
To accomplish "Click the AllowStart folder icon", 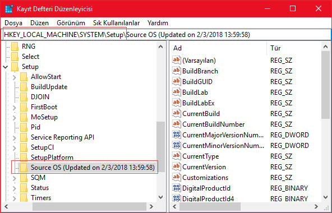I will coord(24,77).
